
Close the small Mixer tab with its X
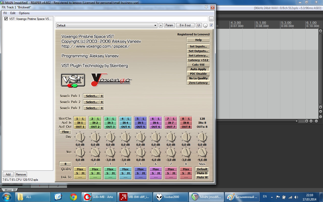pos(14,190)
